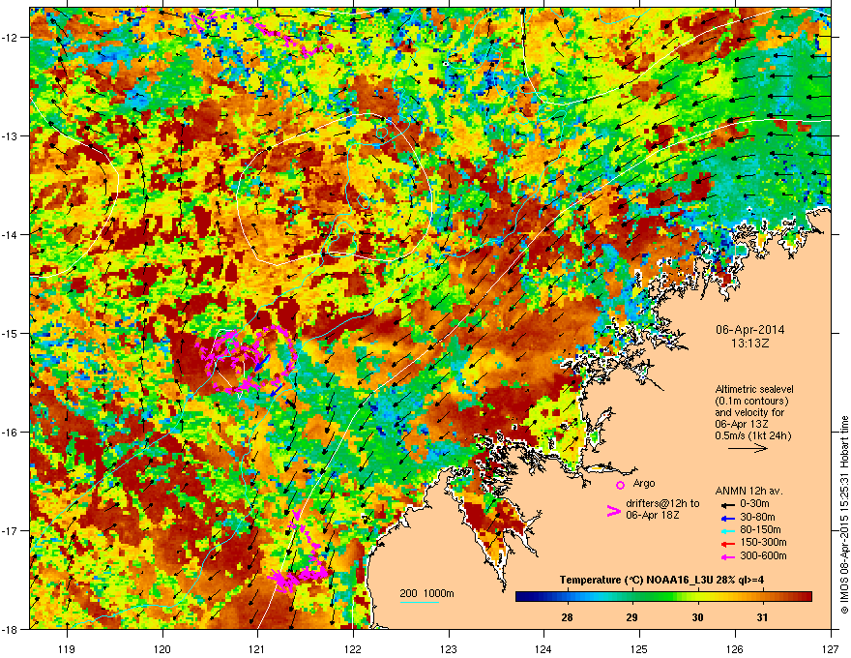
Task: Click the colorbar tick label 28
Action: click(x=567, y=617)
